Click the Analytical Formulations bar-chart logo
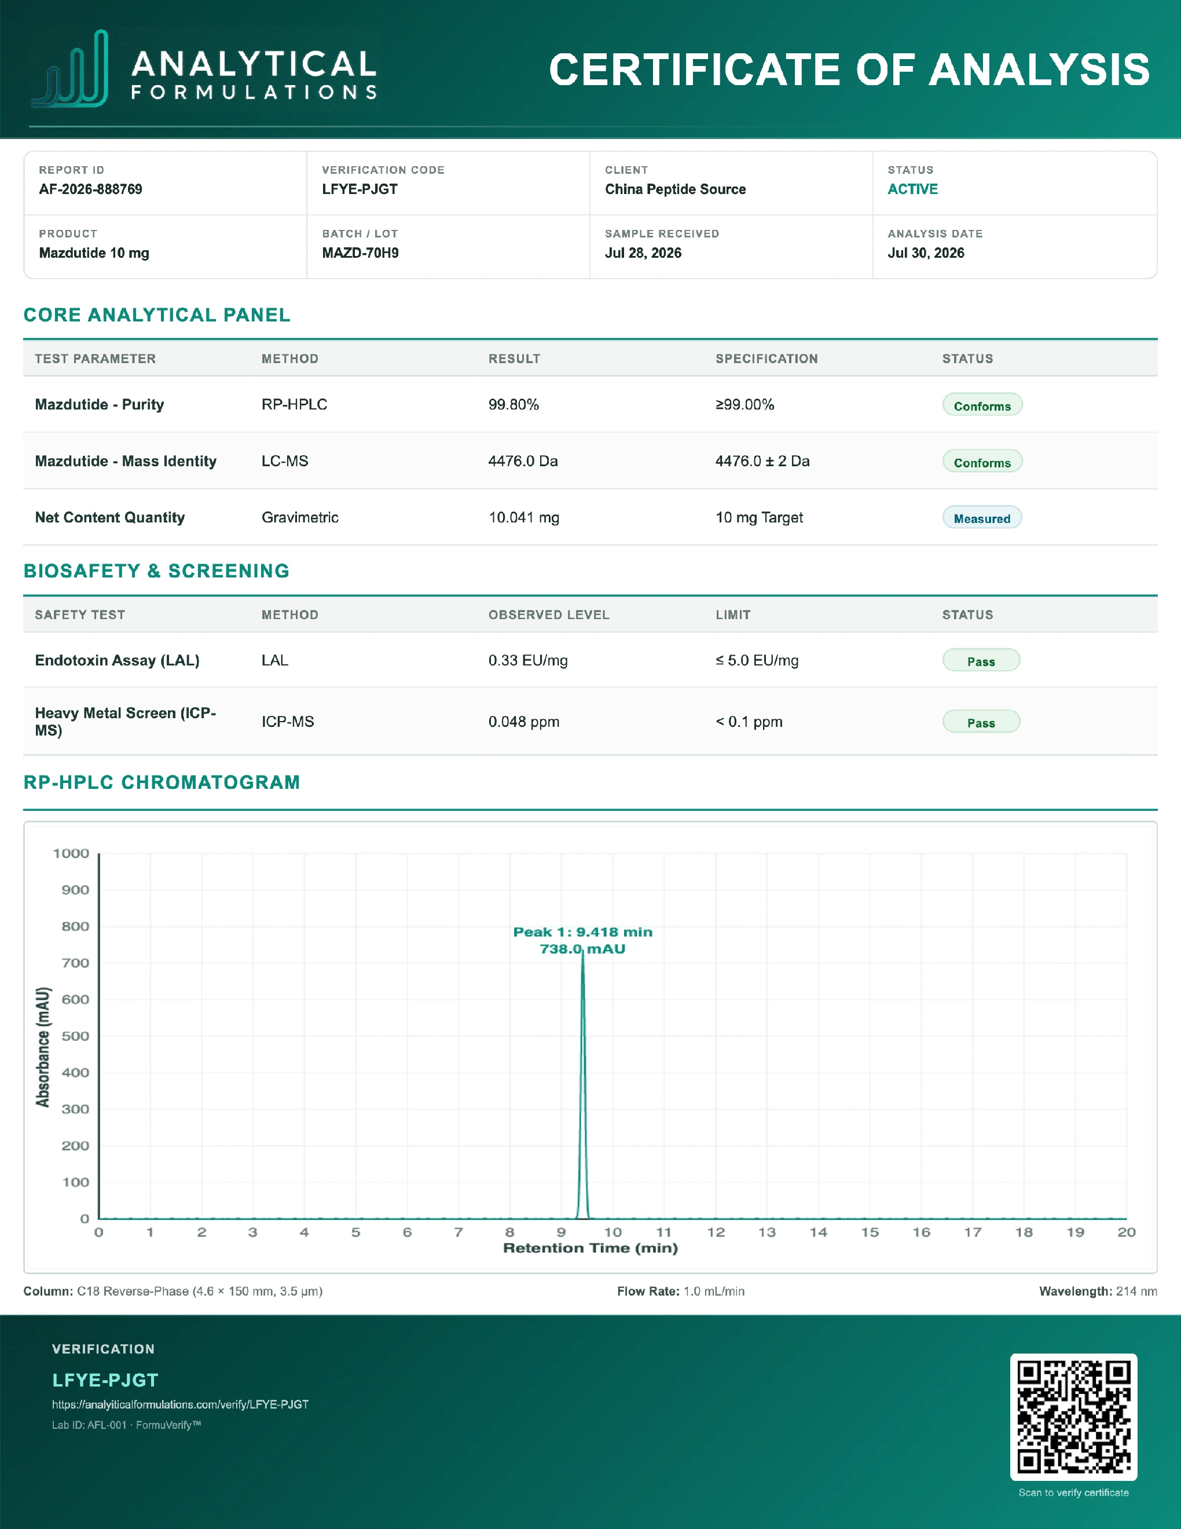1181x1529 pixels. point(70,68)
